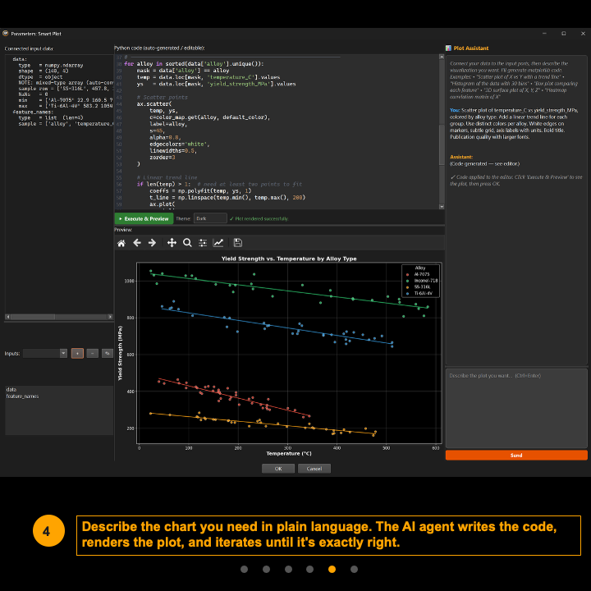Go forward to next plot view
591x591 pixels.
[153, 243]
